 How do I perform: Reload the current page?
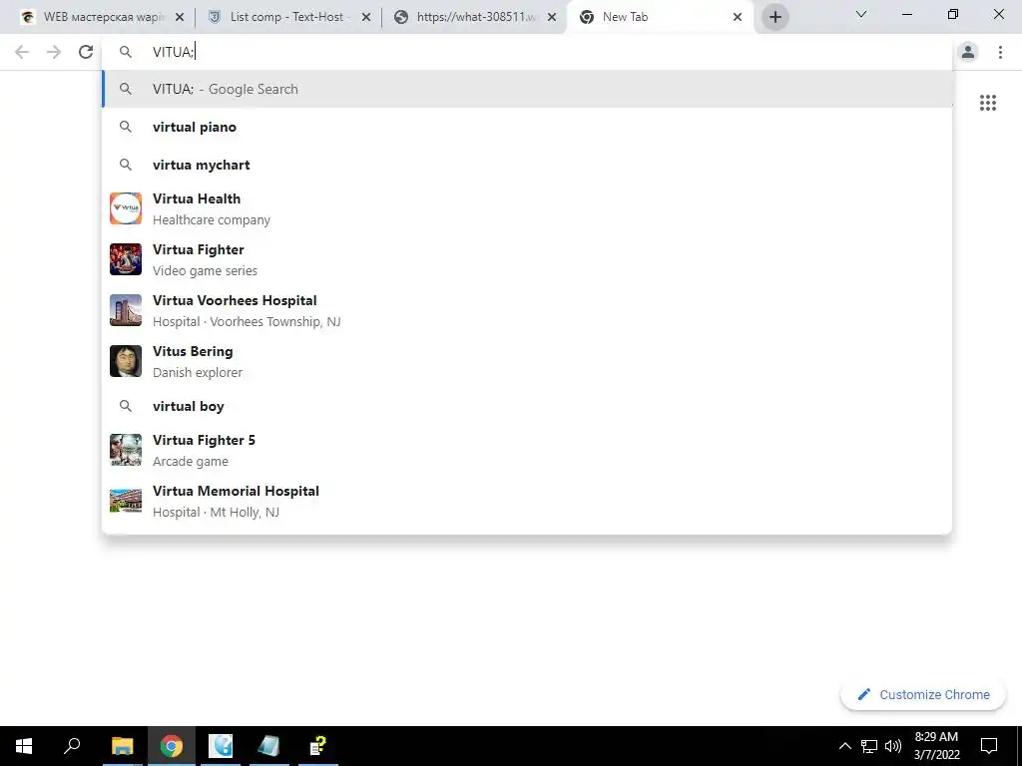pos(86,52)
